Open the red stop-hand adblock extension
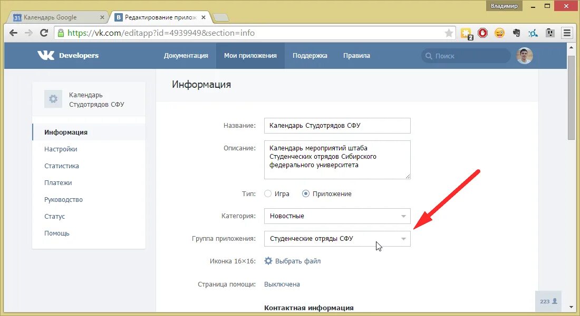This screenshot has width=580, height=316. [x=482, y=33]
